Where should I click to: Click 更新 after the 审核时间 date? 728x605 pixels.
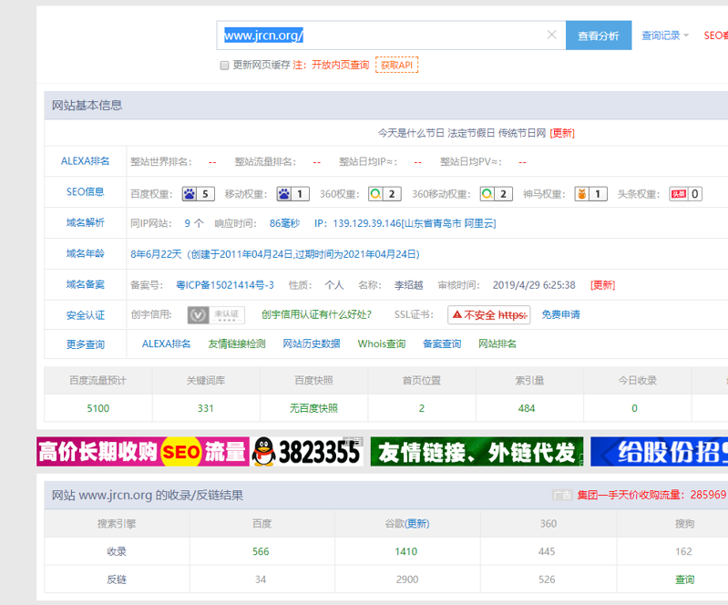(x=602, y=284)
